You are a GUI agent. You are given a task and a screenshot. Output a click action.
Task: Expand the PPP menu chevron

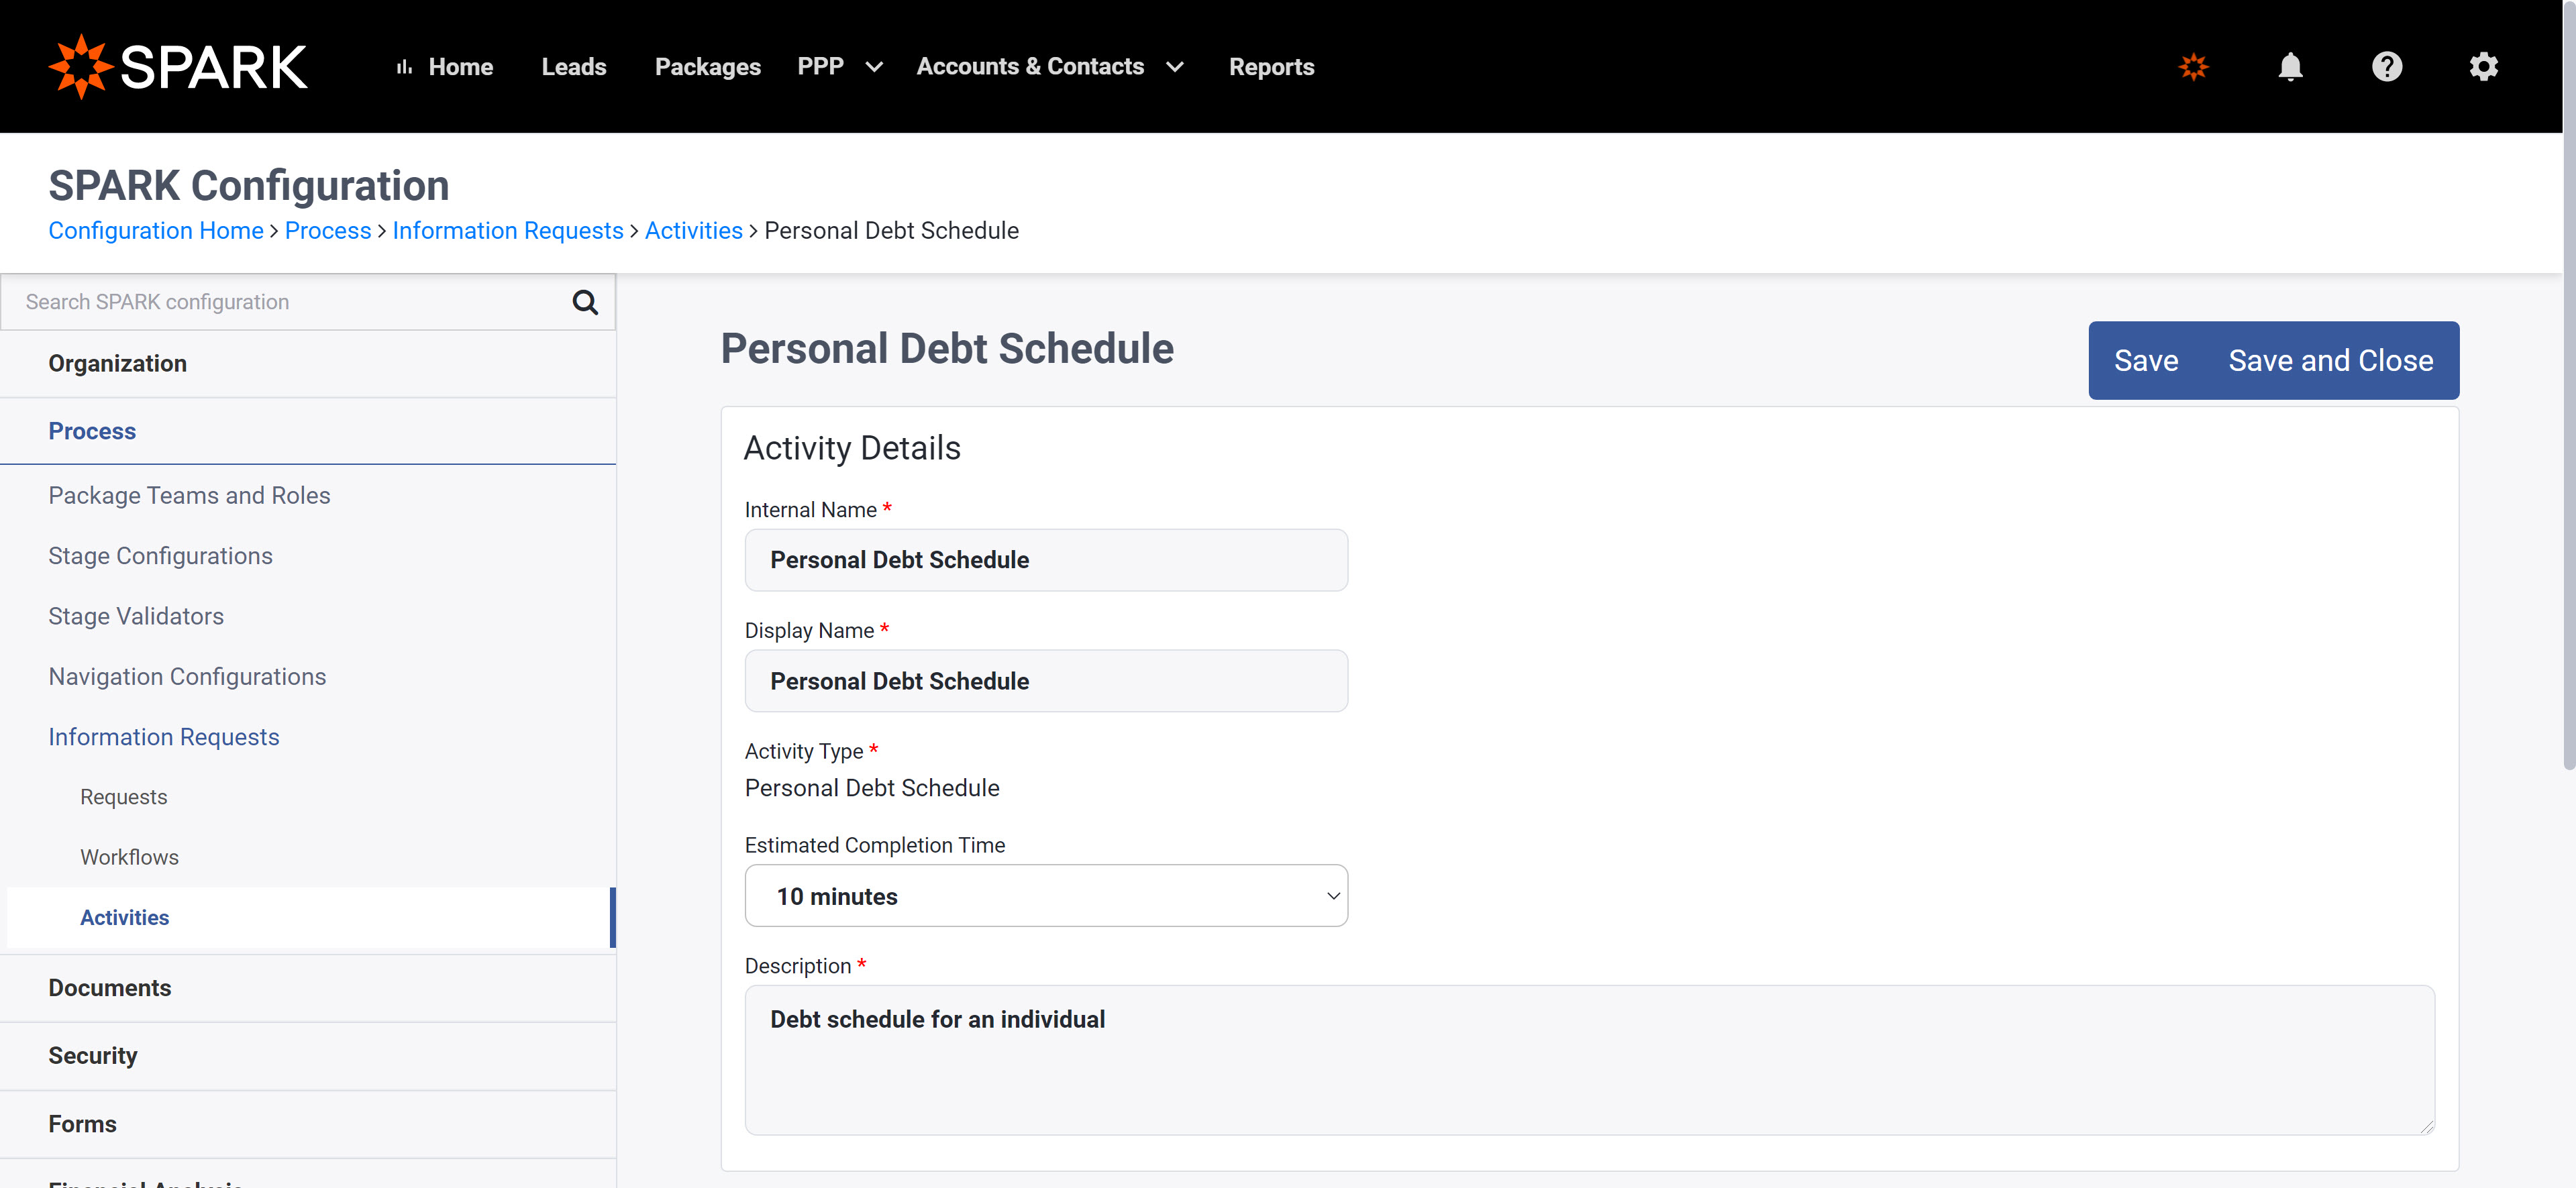click(x=874, y=67)
